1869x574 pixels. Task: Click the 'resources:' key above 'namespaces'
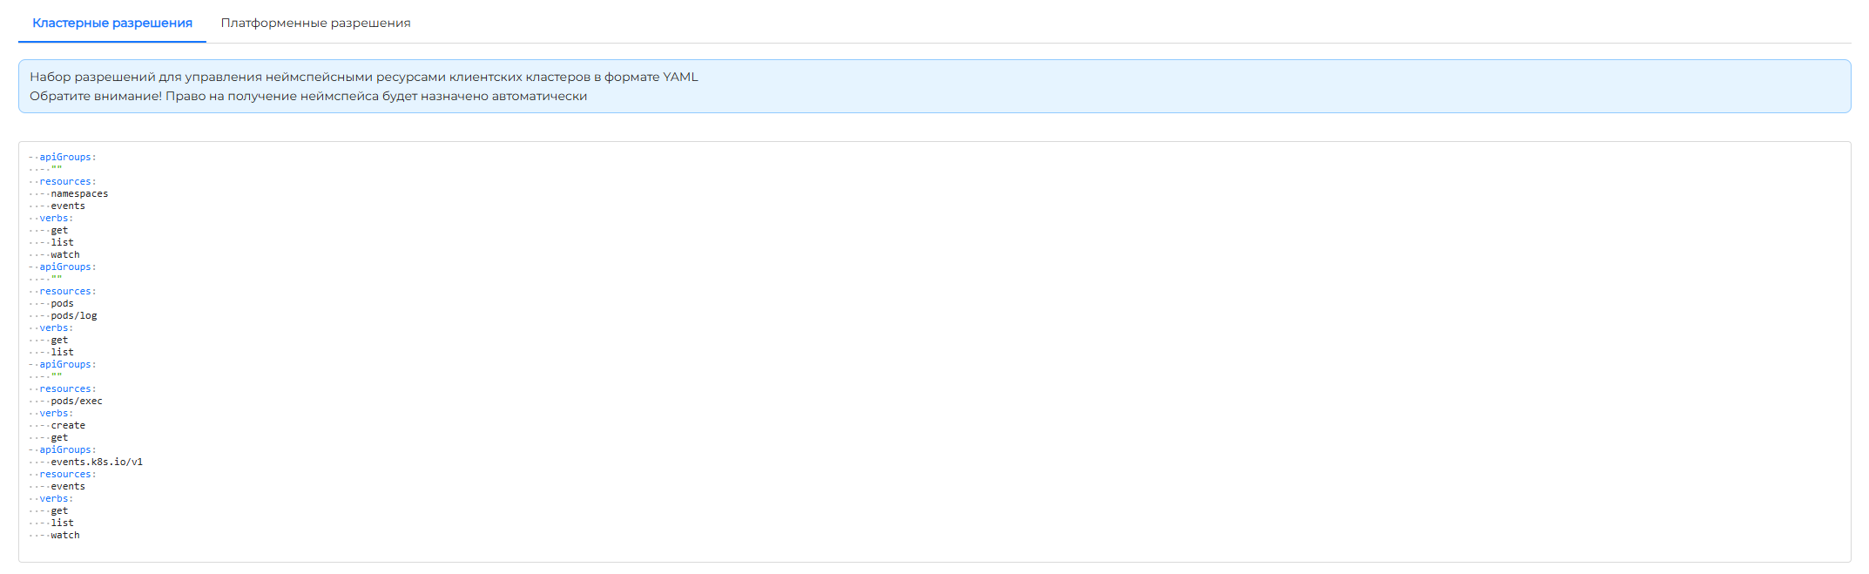67,181
